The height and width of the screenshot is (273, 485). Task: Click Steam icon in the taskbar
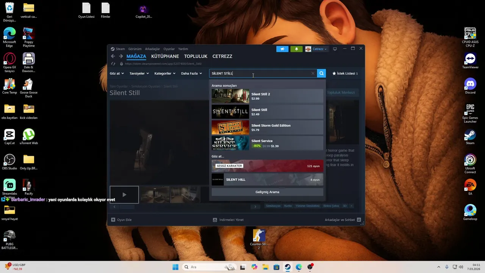(288, 267)
